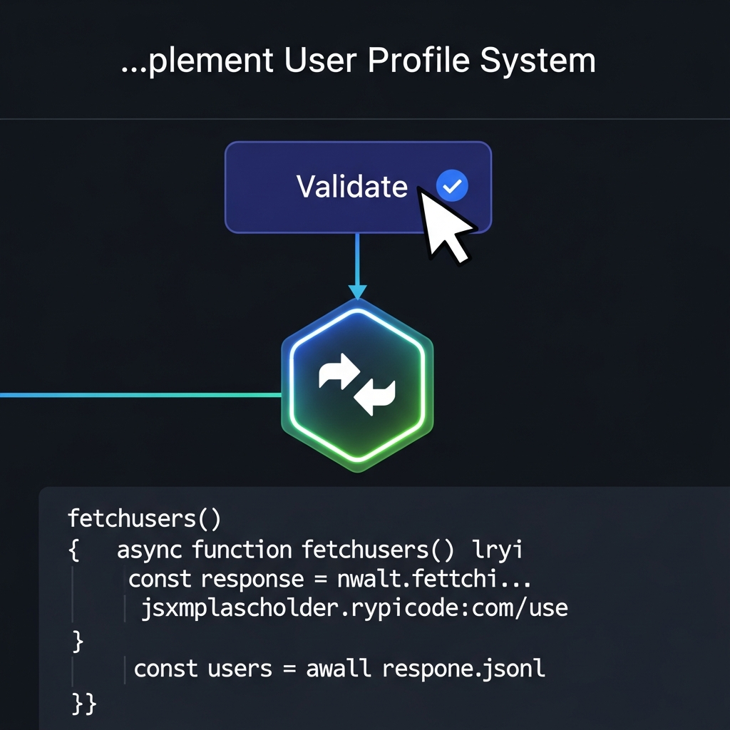Select the vertical connector below Validate
Viewport: 730px width, 730px height.
tap(357, 259)
